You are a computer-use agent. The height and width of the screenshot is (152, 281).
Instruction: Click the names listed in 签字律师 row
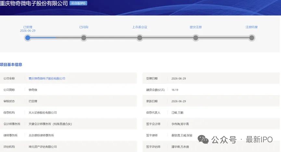(x=182, y=135)
